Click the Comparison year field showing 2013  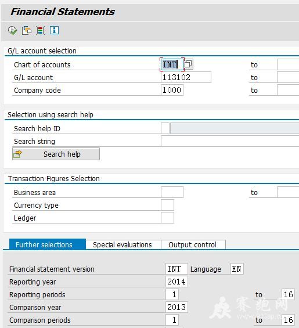pyautogui.click(x=176, y=307)
